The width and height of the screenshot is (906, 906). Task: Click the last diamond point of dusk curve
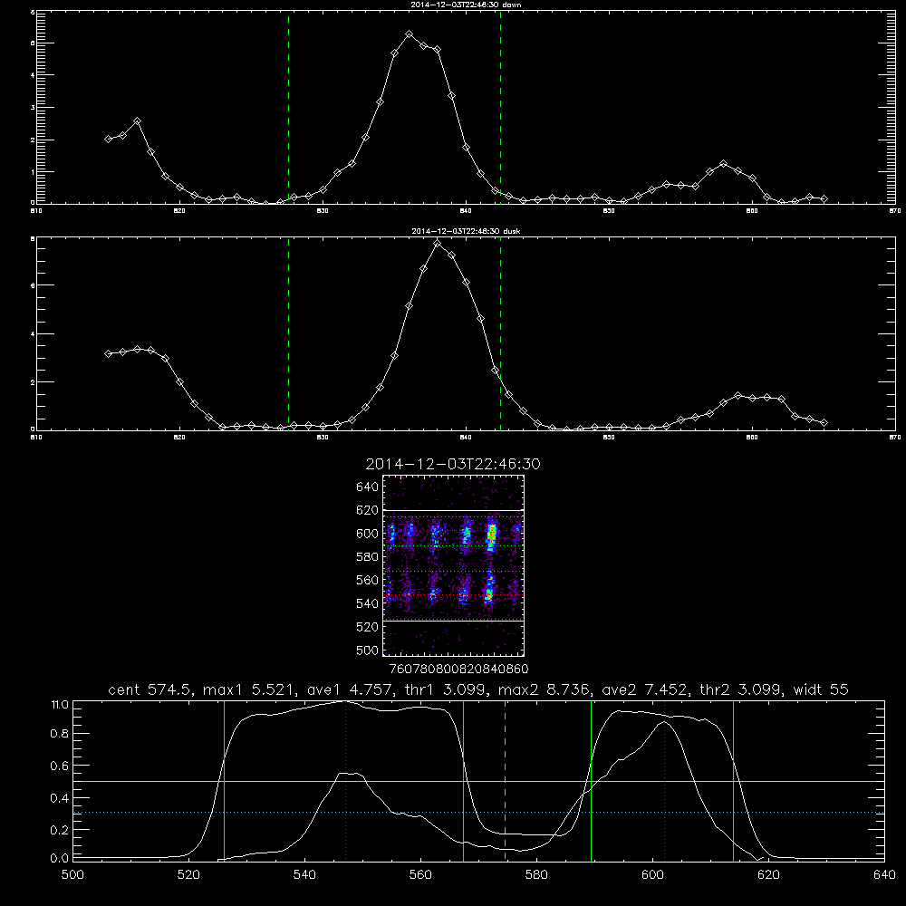(824, 422)
